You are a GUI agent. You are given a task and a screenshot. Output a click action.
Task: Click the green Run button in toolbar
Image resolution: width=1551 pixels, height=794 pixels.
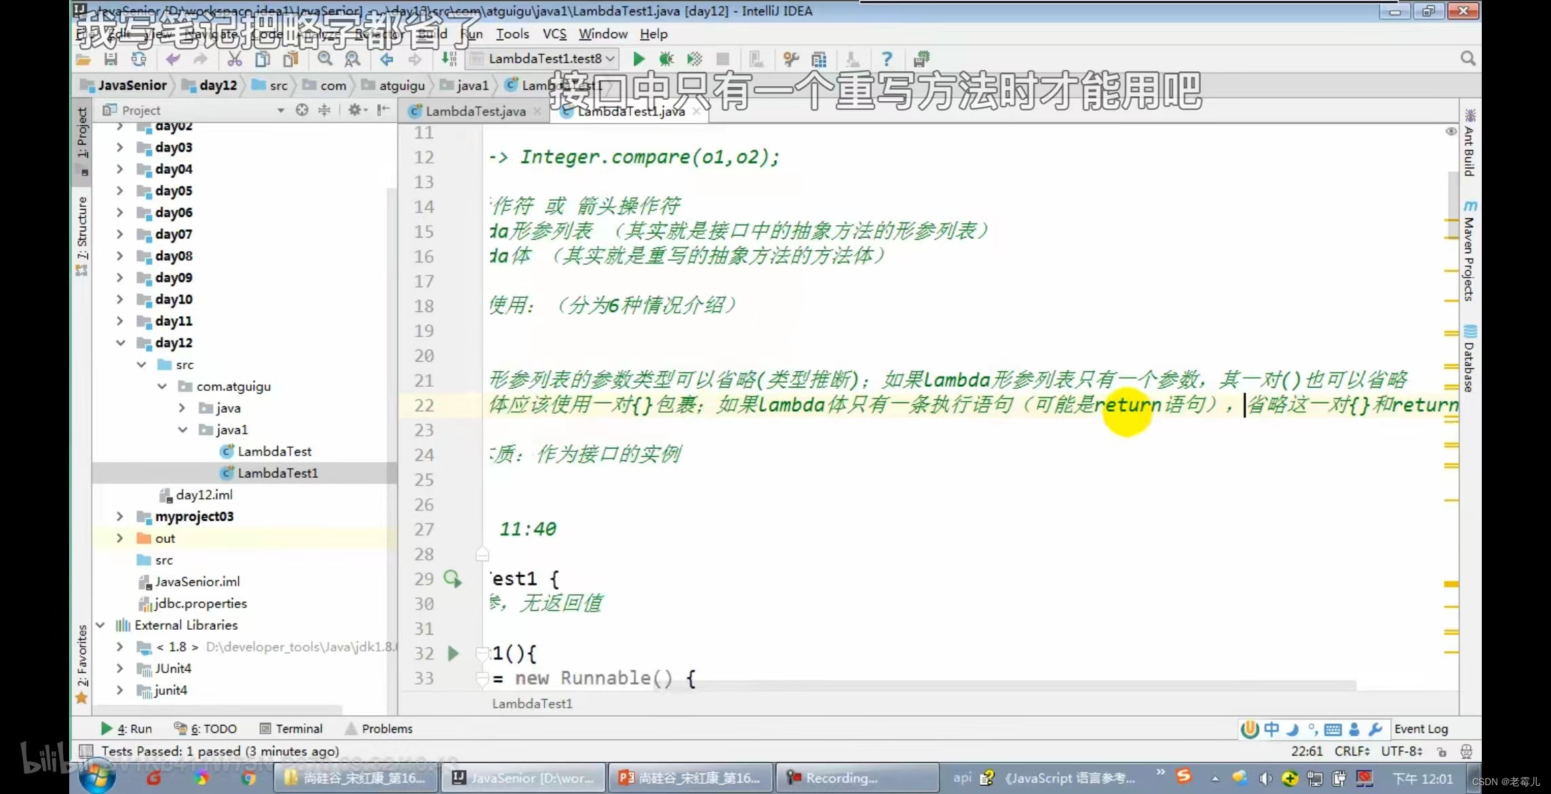[638, 59]
